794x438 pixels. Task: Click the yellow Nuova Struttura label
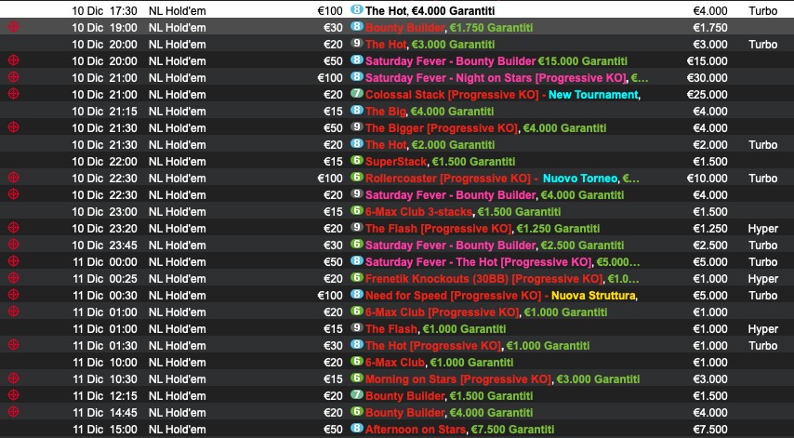point(594,295)
